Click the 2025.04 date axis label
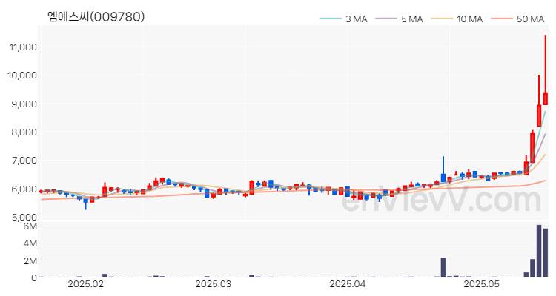This screenshot has width=556, height=296. (x=347, y=284)
